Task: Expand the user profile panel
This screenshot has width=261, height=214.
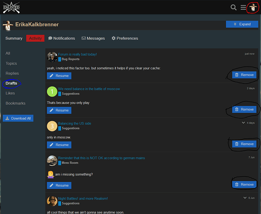Action: pos(242,24)
